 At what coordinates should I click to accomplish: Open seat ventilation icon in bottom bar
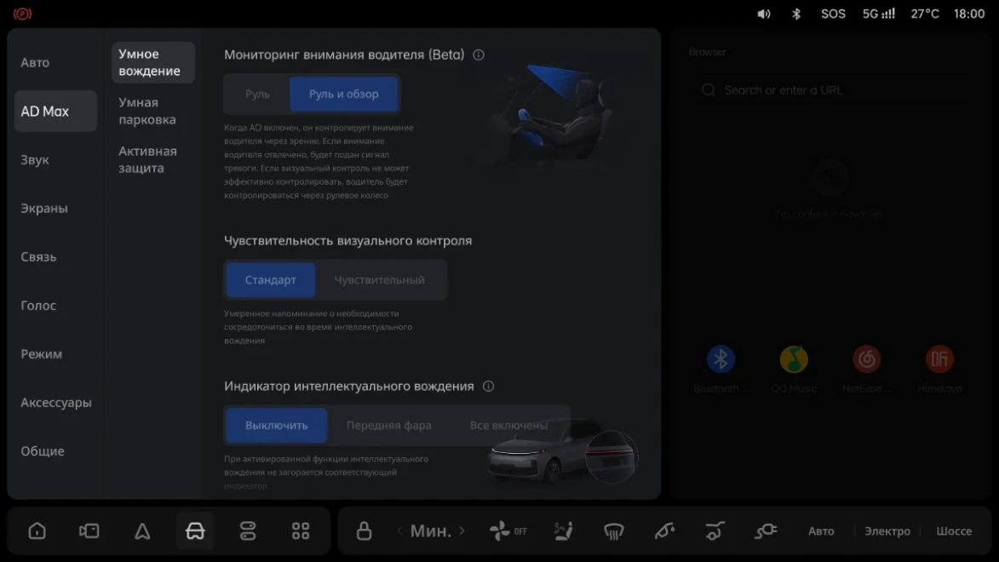(x=563, y=530)
